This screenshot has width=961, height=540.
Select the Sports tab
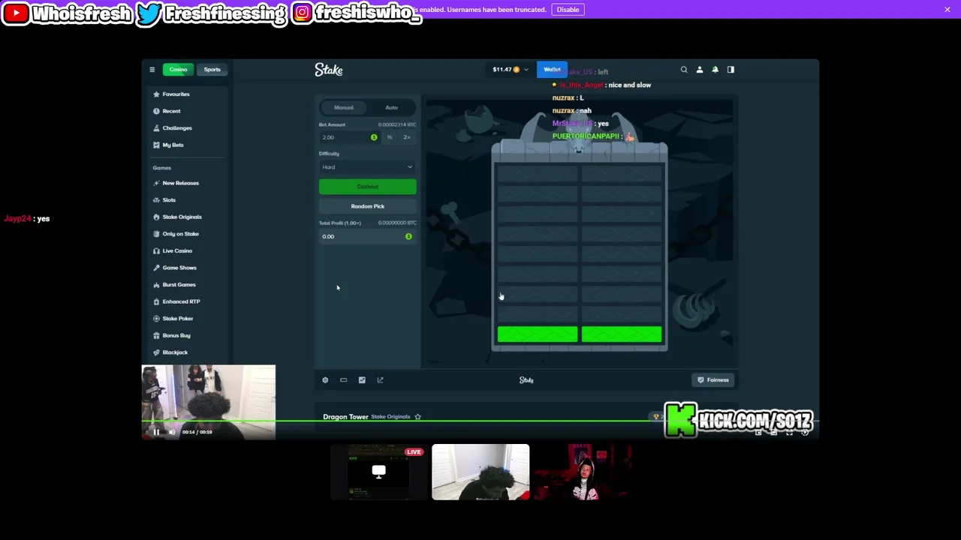point(212,70)
